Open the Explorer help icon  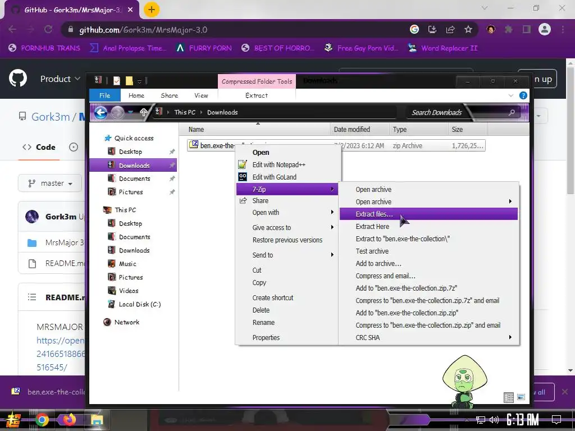[523, 95]
